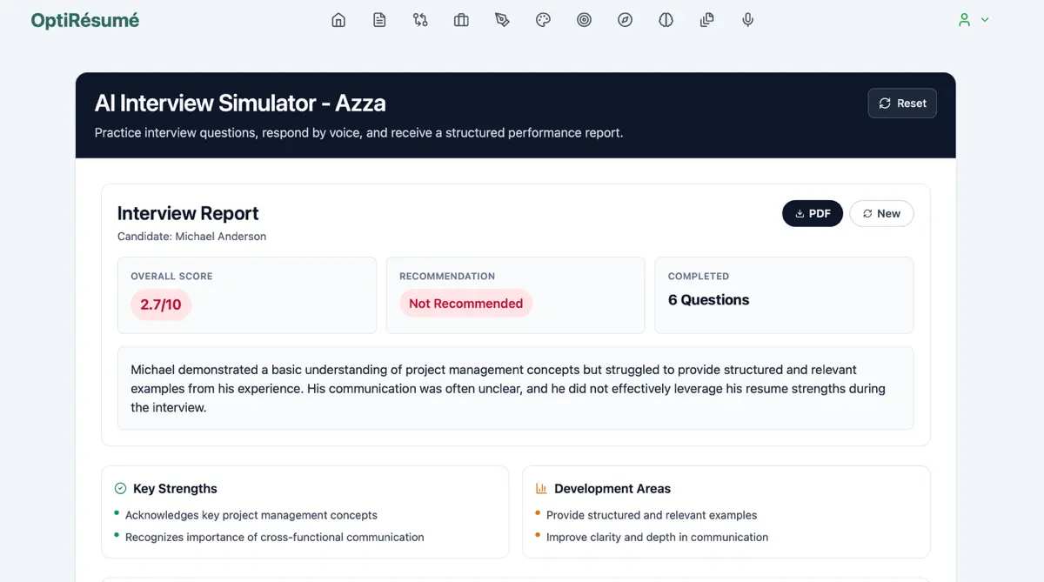Click the target bullseye icon
The image size is (1044, 582).
[584, 20]
